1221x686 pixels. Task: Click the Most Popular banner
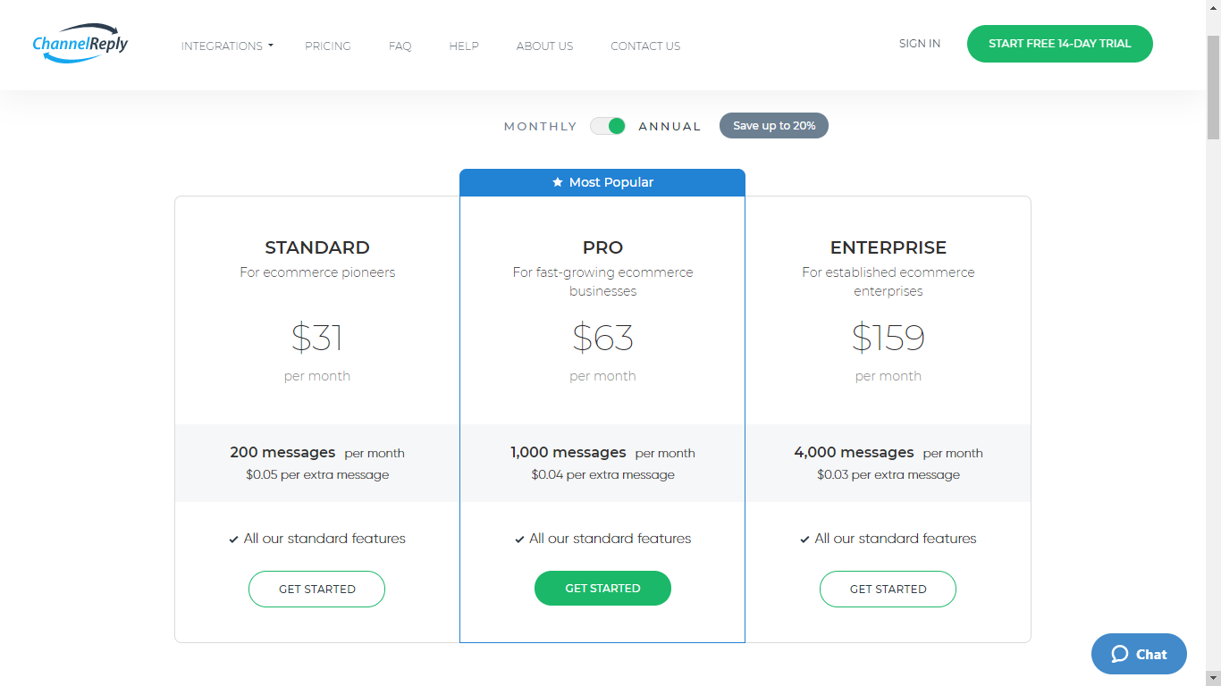[602, 182]
